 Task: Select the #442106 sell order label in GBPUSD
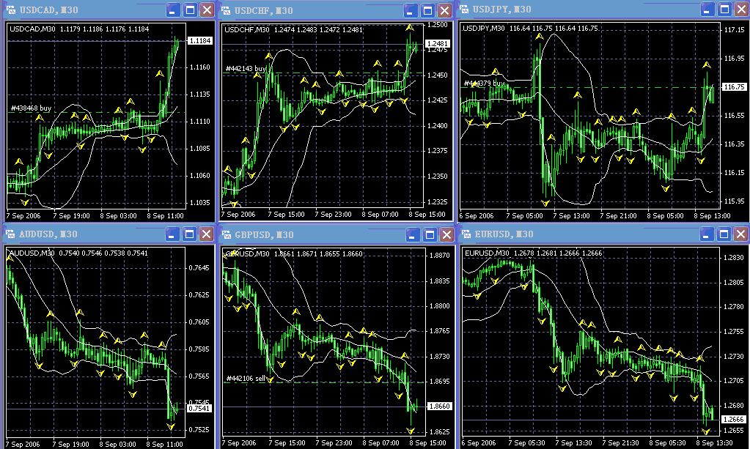(246, 378)
